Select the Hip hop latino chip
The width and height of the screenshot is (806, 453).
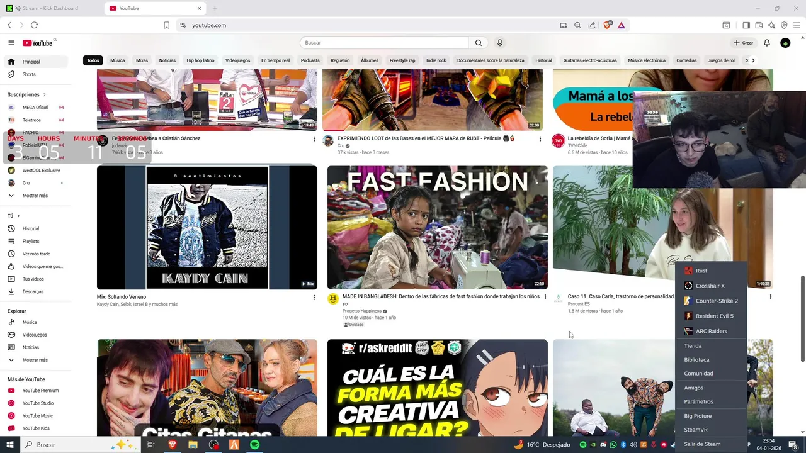pyautogui.click(x=200, y=60)
